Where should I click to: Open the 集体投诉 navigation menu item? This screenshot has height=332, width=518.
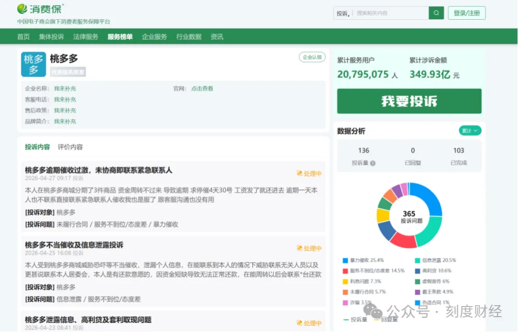[51, 37]
